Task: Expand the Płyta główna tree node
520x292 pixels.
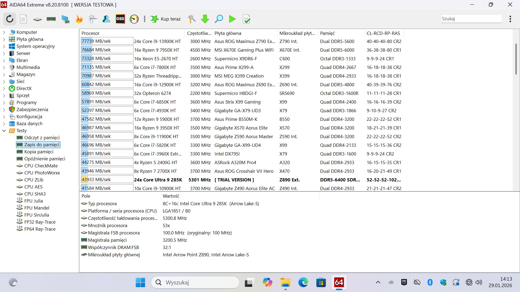Action: click(4, 39)
